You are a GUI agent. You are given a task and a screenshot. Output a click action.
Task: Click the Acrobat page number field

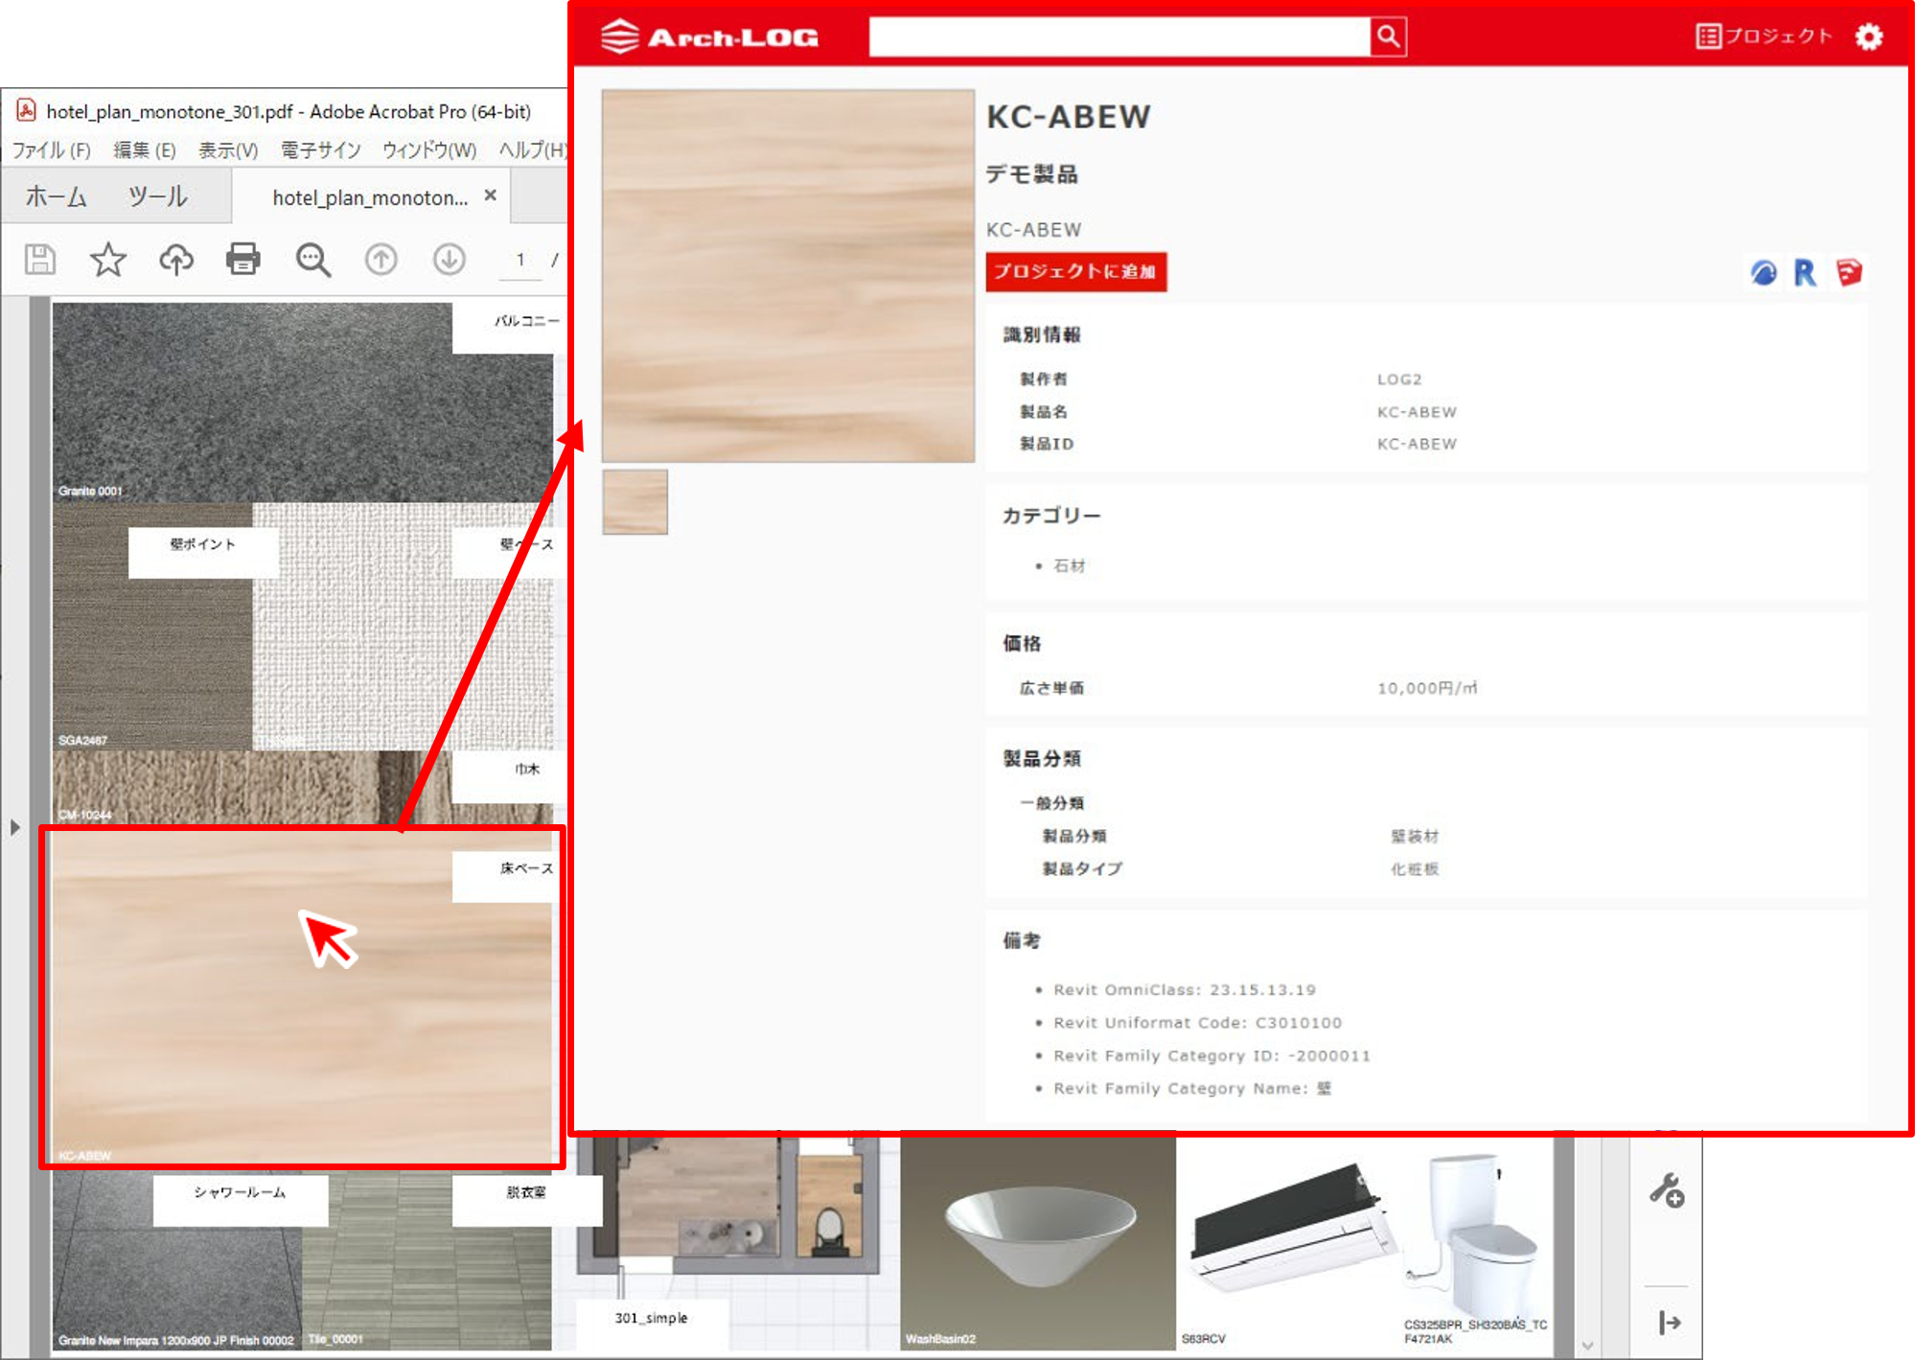(520, 260)
